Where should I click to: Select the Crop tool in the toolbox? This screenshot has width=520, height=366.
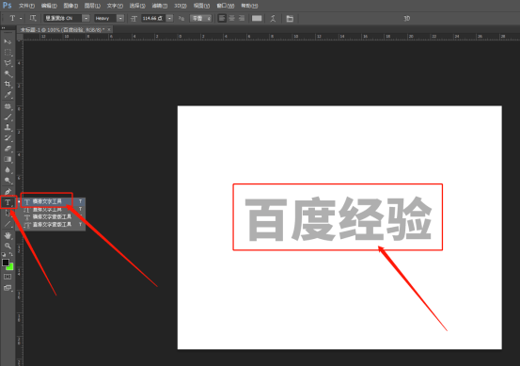[x=8, y=84]
